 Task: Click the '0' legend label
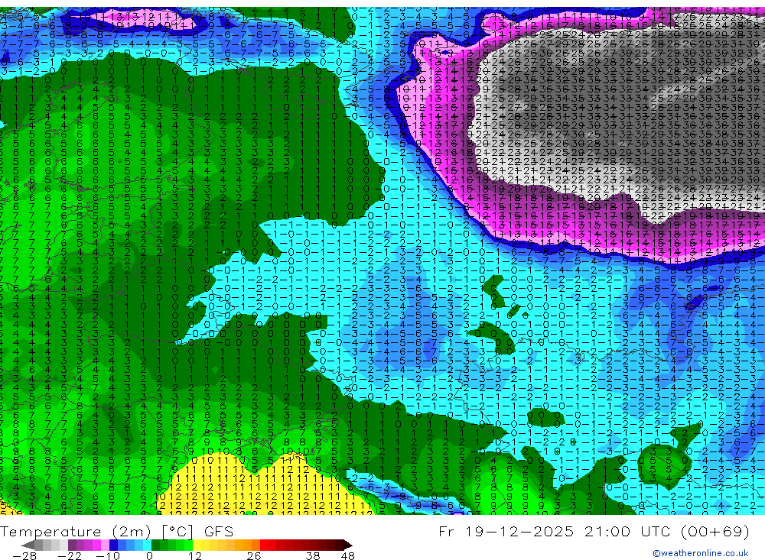tap(149, 555)
